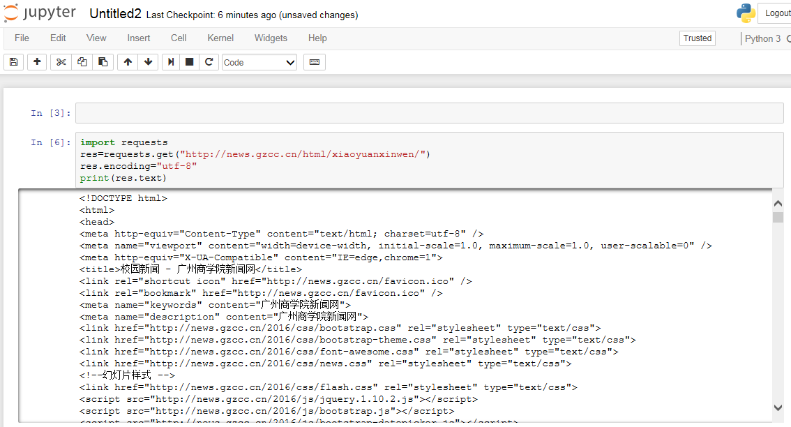Move selected cell down

(x=149, y=62)
